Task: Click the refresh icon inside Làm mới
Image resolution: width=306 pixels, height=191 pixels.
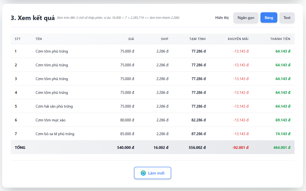Action: tap(143, 173)
